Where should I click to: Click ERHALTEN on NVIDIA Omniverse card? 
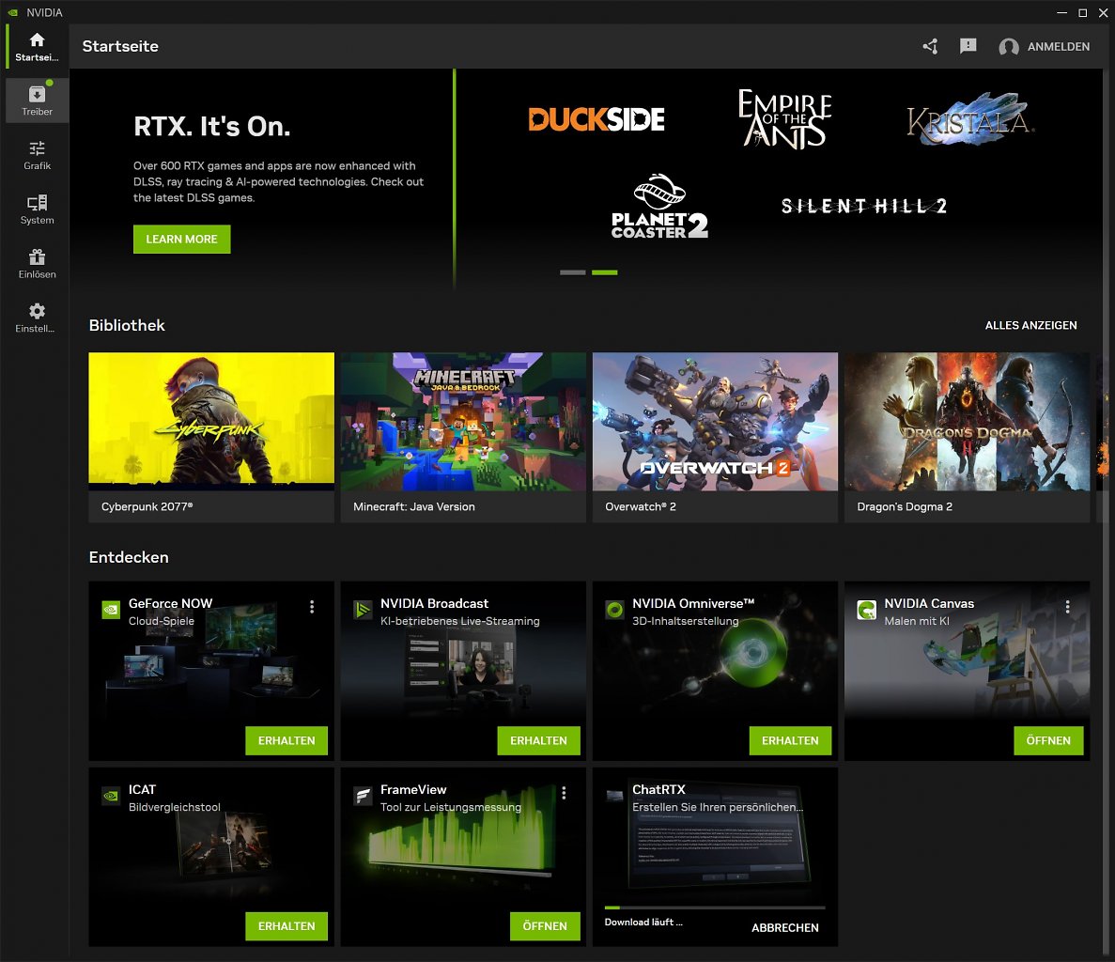[790, 740]
